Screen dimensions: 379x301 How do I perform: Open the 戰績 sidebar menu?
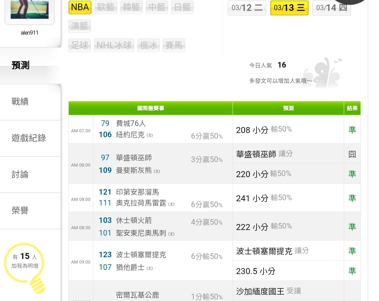[30, 102]
